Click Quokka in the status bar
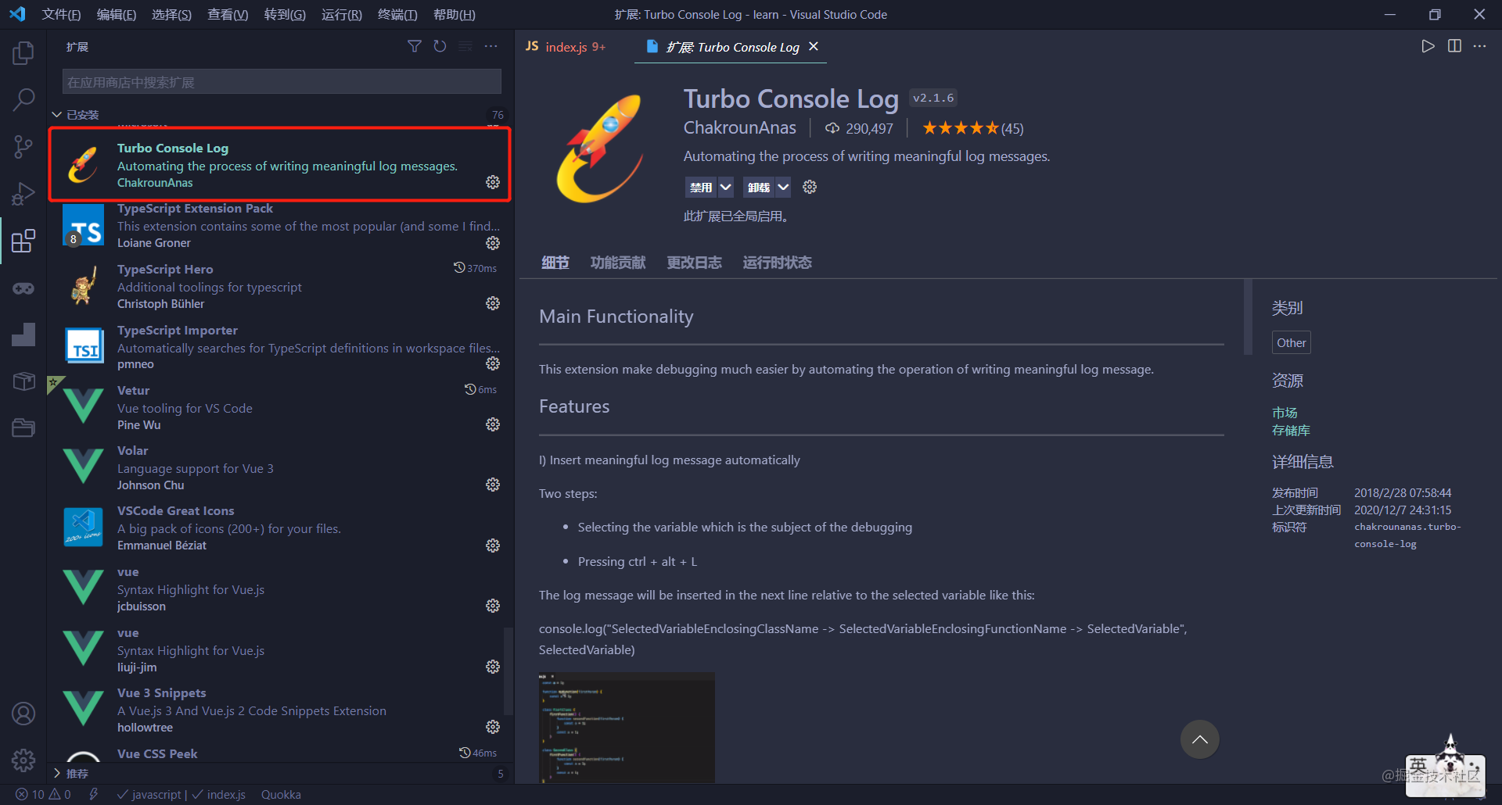 click(281, 794)
